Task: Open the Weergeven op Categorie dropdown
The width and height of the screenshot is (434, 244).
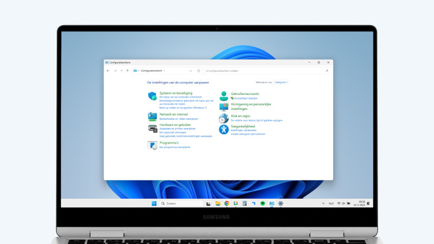Action: click(x=281, y=82)
